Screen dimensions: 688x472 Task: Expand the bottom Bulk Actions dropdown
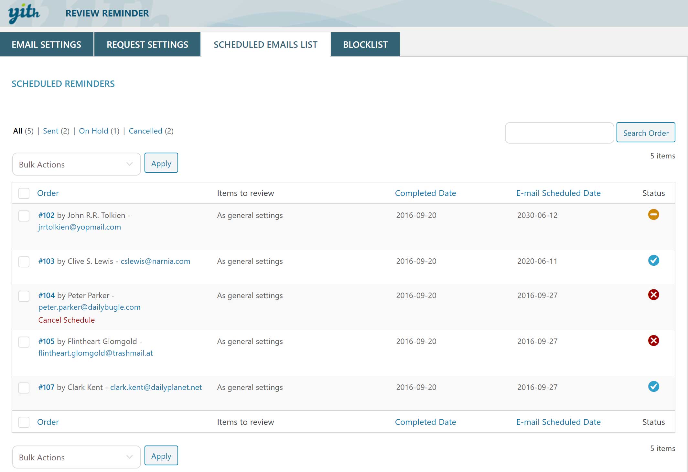76,457
